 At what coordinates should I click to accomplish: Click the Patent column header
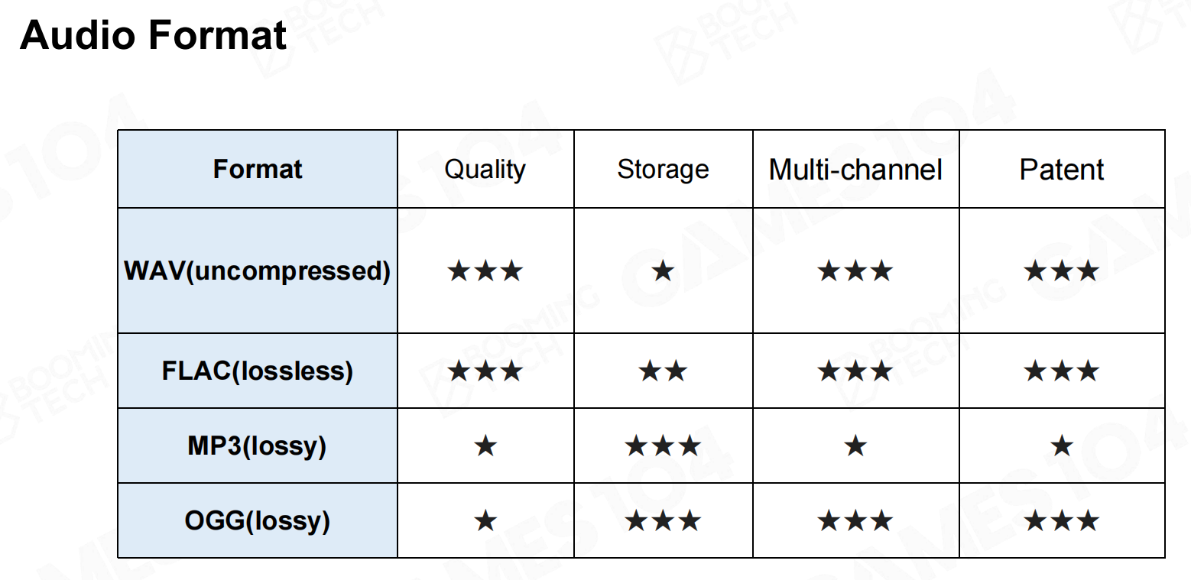tap(1062, 169)
